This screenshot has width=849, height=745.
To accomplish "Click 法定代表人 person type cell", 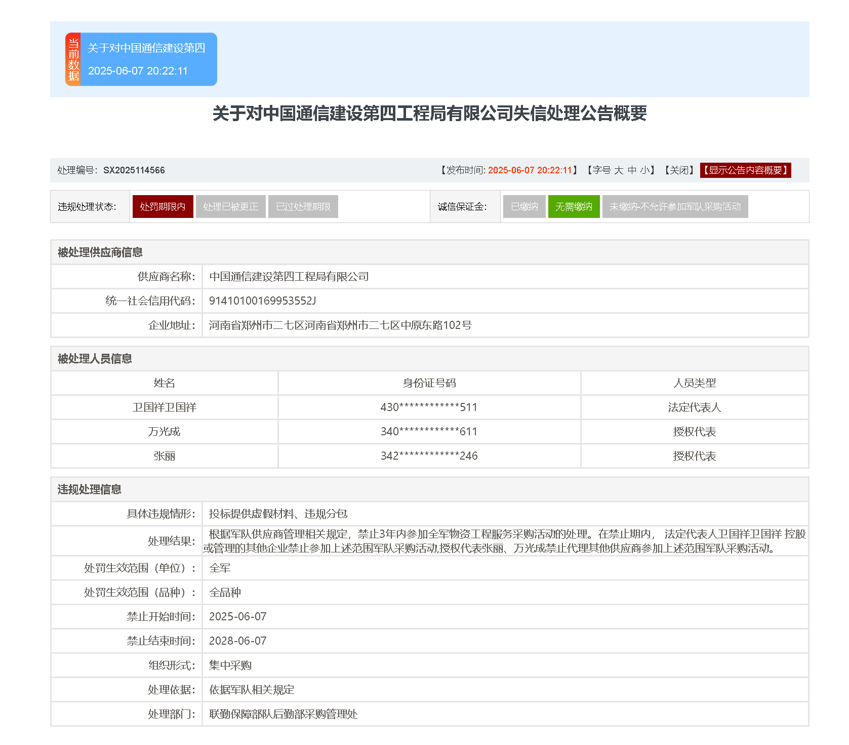I will click(695, 407).
